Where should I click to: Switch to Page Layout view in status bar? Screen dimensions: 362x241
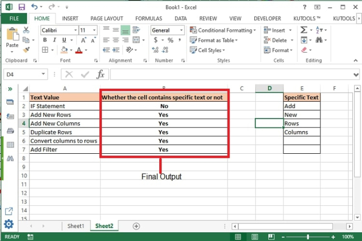coord(254,237)
